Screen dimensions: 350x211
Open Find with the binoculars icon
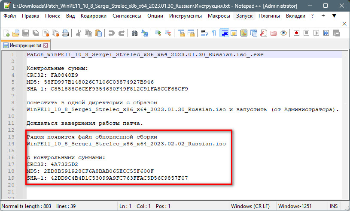tap(134, 33)
